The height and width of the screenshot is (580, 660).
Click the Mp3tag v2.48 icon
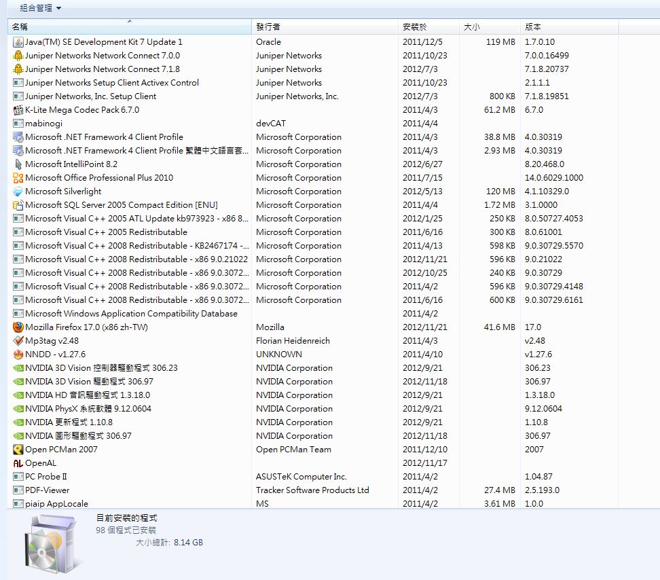[18, 341]
